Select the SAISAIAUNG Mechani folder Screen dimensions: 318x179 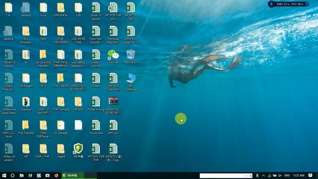(x=43, y=59)
